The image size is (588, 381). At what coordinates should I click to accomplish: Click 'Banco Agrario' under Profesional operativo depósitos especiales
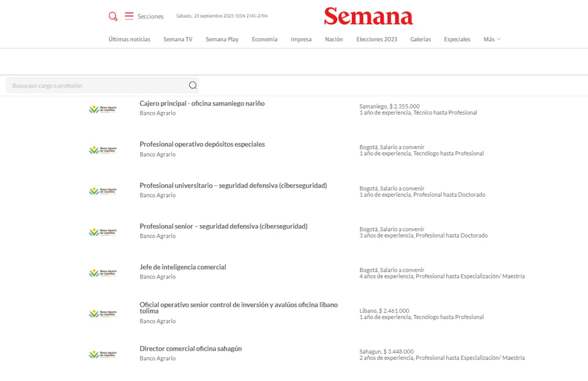click(x=158, y=154)
